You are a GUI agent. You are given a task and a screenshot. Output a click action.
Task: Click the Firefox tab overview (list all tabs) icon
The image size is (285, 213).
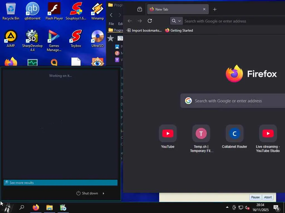(x=140, y=9)
